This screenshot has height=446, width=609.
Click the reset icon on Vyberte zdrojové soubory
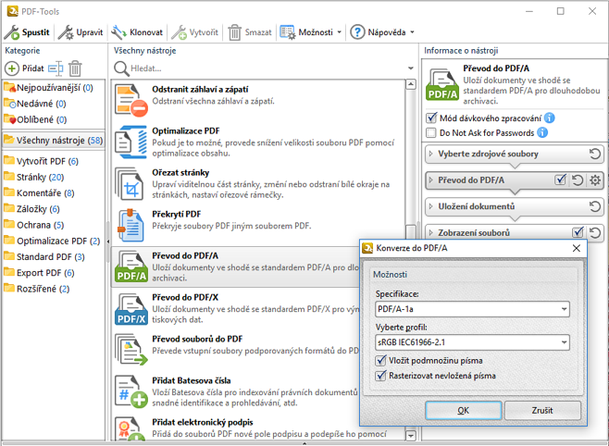pos(595,154)
